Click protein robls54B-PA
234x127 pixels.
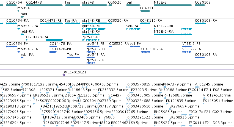pyautogui.click(x=19, y=52)
